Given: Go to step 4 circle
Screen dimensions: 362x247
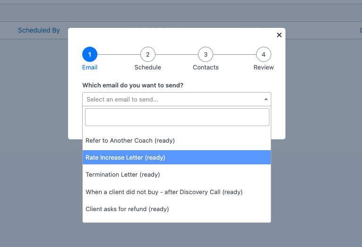Looking at the screenshot, I should pyautogui.click(x=263, y=55).
